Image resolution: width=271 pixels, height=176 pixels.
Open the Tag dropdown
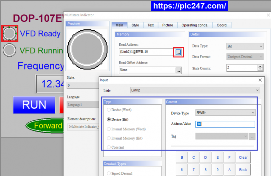pyautogui.click(x=222, y=136)
